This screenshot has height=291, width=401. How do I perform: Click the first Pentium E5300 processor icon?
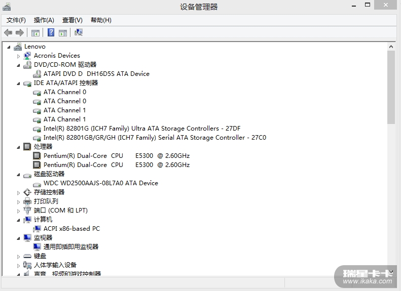(x=37, y=156)
